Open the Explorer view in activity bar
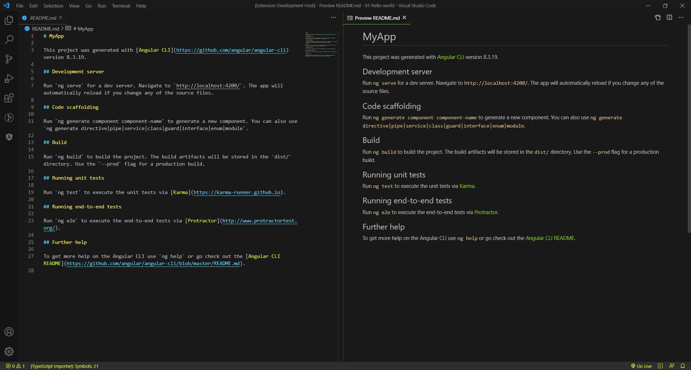The image size is (691, 370). (x=9, y=20)
